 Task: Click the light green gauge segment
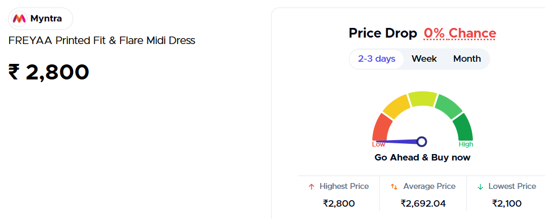pos(448,106)
